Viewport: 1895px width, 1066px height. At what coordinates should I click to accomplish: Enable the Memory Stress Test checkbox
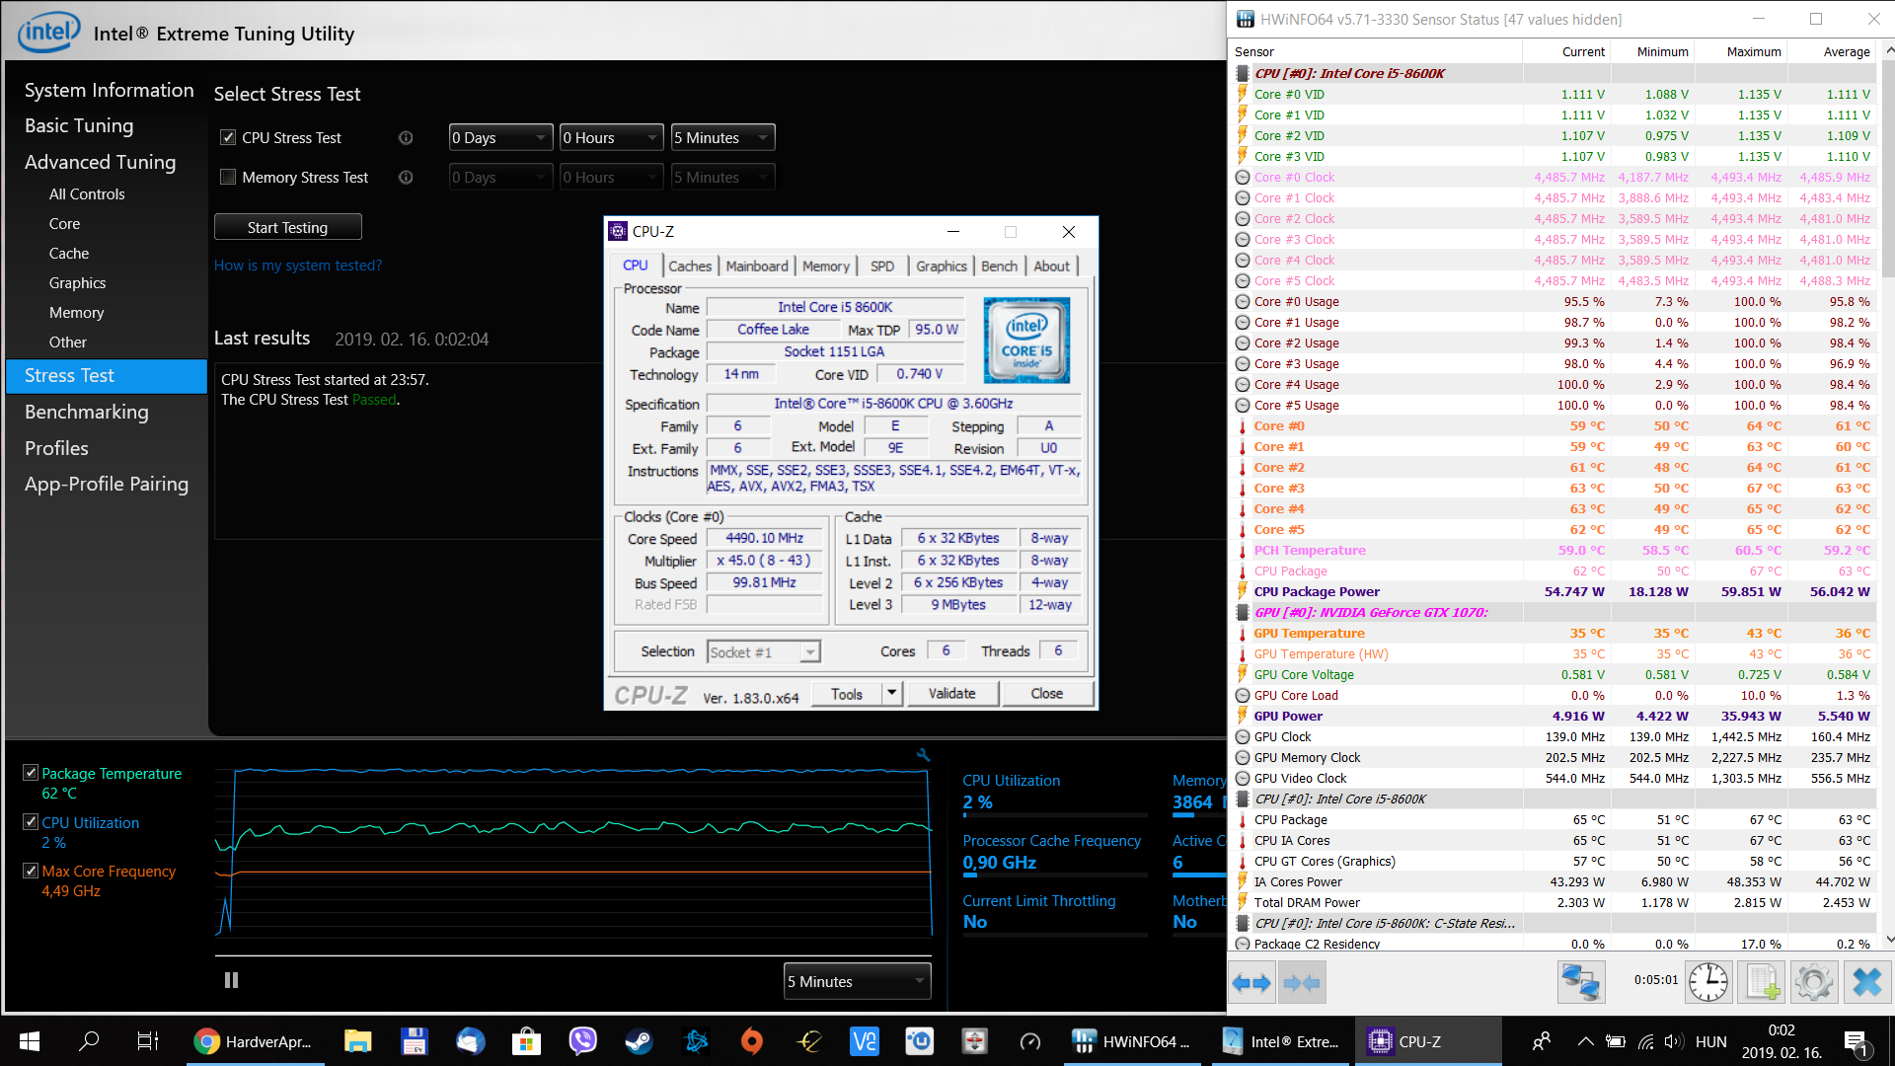coord(228,178)
